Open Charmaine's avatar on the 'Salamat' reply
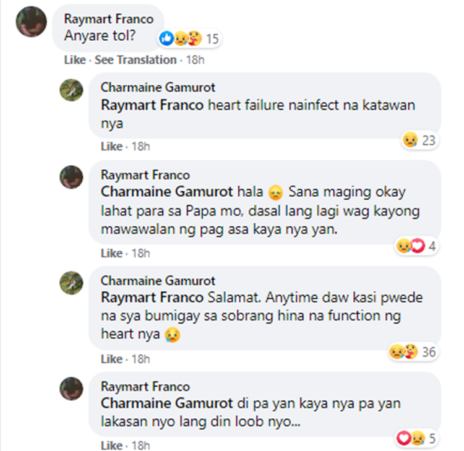This screenshot has height=451, width=464. [71, 284]
